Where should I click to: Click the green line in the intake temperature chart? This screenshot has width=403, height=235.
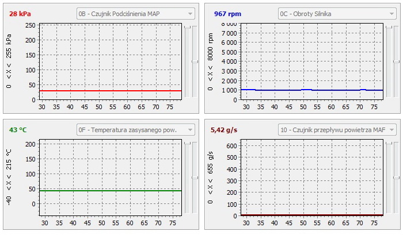pyautogui.click(x=109, y=190)
